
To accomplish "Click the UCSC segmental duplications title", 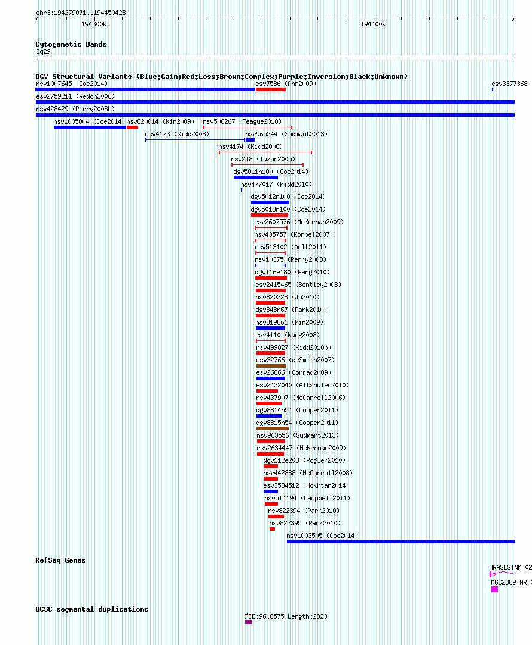I will coord(91,609).
